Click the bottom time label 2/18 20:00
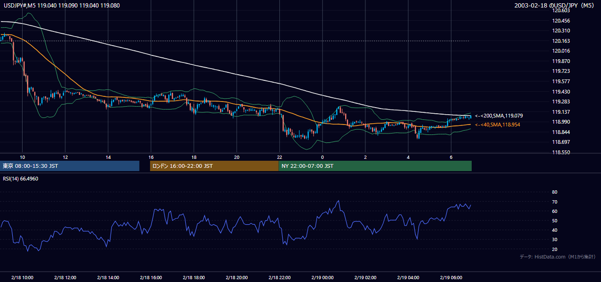This screenshot has height=282, width=601. click(x=237, y=277)
